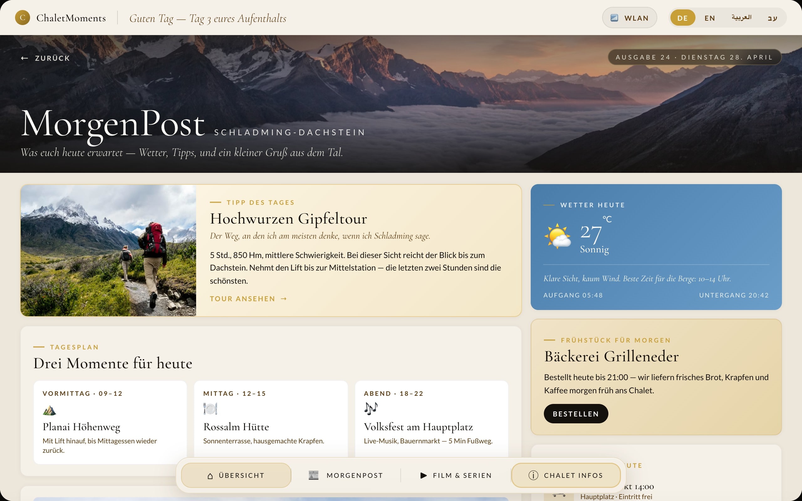Screen dimensions: 802x501
Task: Click the Vormittag 09–12 time label
Action: tap(83, 394)
